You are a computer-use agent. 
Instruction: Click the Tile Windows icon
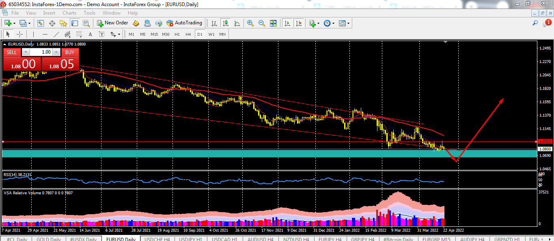click(273, 23)
